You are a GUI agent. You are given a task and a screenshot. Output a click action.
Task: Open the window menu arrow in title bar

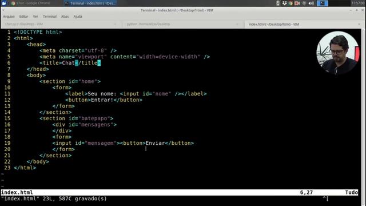coord(3,10)
